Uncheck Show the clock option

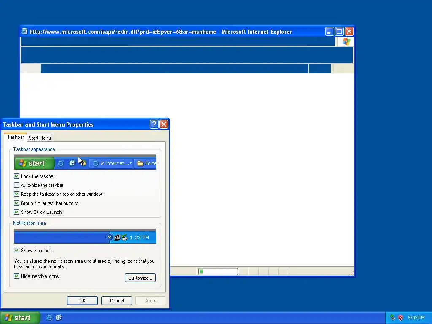pos(16,250)
